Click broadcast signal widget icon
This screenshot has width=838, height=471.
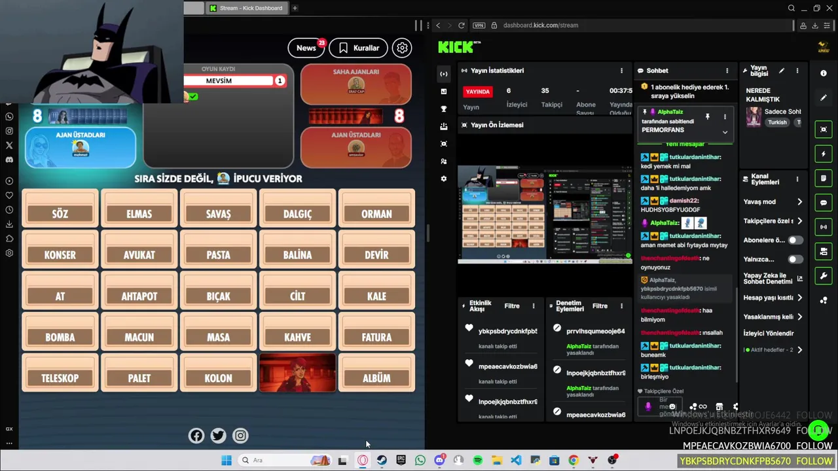coord(824,227)
